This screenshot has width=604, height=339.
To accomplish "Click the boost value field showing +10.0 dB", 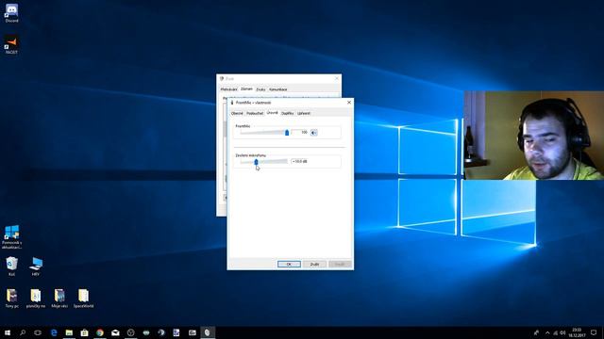I will (x=300, y=161).
